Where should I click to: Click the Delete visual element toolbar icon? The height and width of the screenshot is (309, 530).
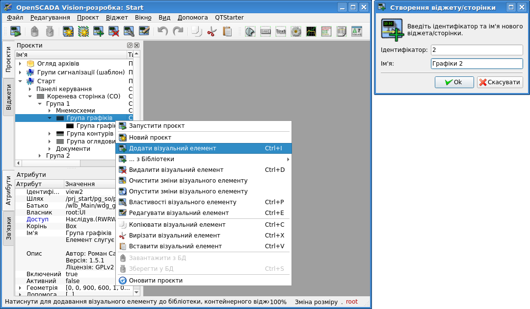click(x=114, y=32)
